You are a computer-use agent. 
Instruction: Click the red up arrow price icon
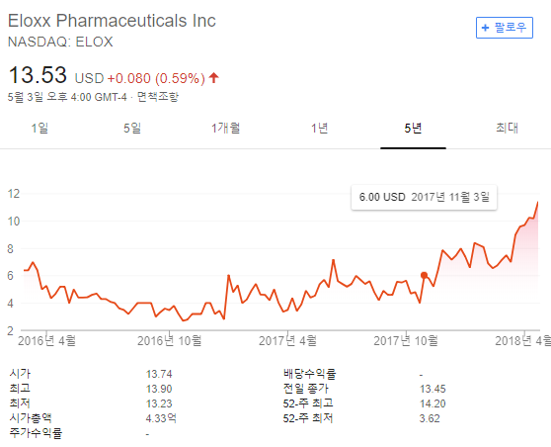(x=213, y=77)
